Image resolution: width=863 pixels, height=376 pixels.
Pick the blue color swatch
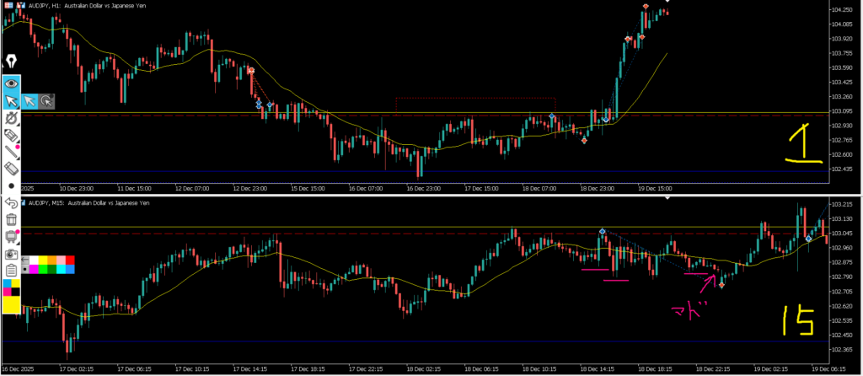(x=70, y=269)
